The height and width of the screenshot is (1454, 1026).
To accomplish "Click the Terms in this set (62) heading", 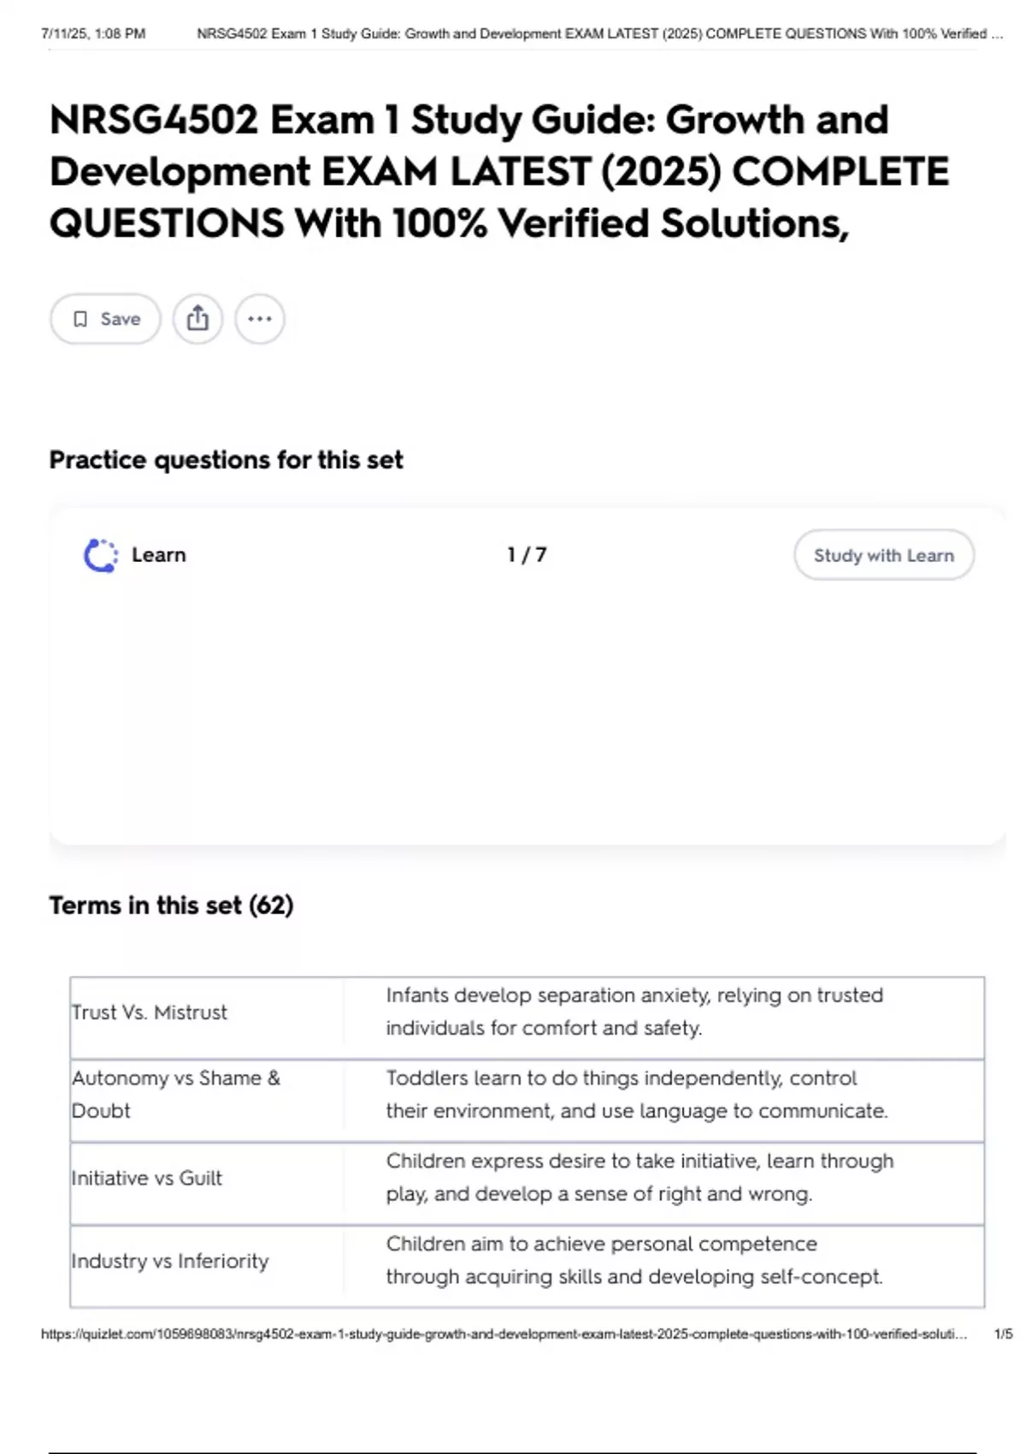I will pyautogui.click(x=171, y=905).
